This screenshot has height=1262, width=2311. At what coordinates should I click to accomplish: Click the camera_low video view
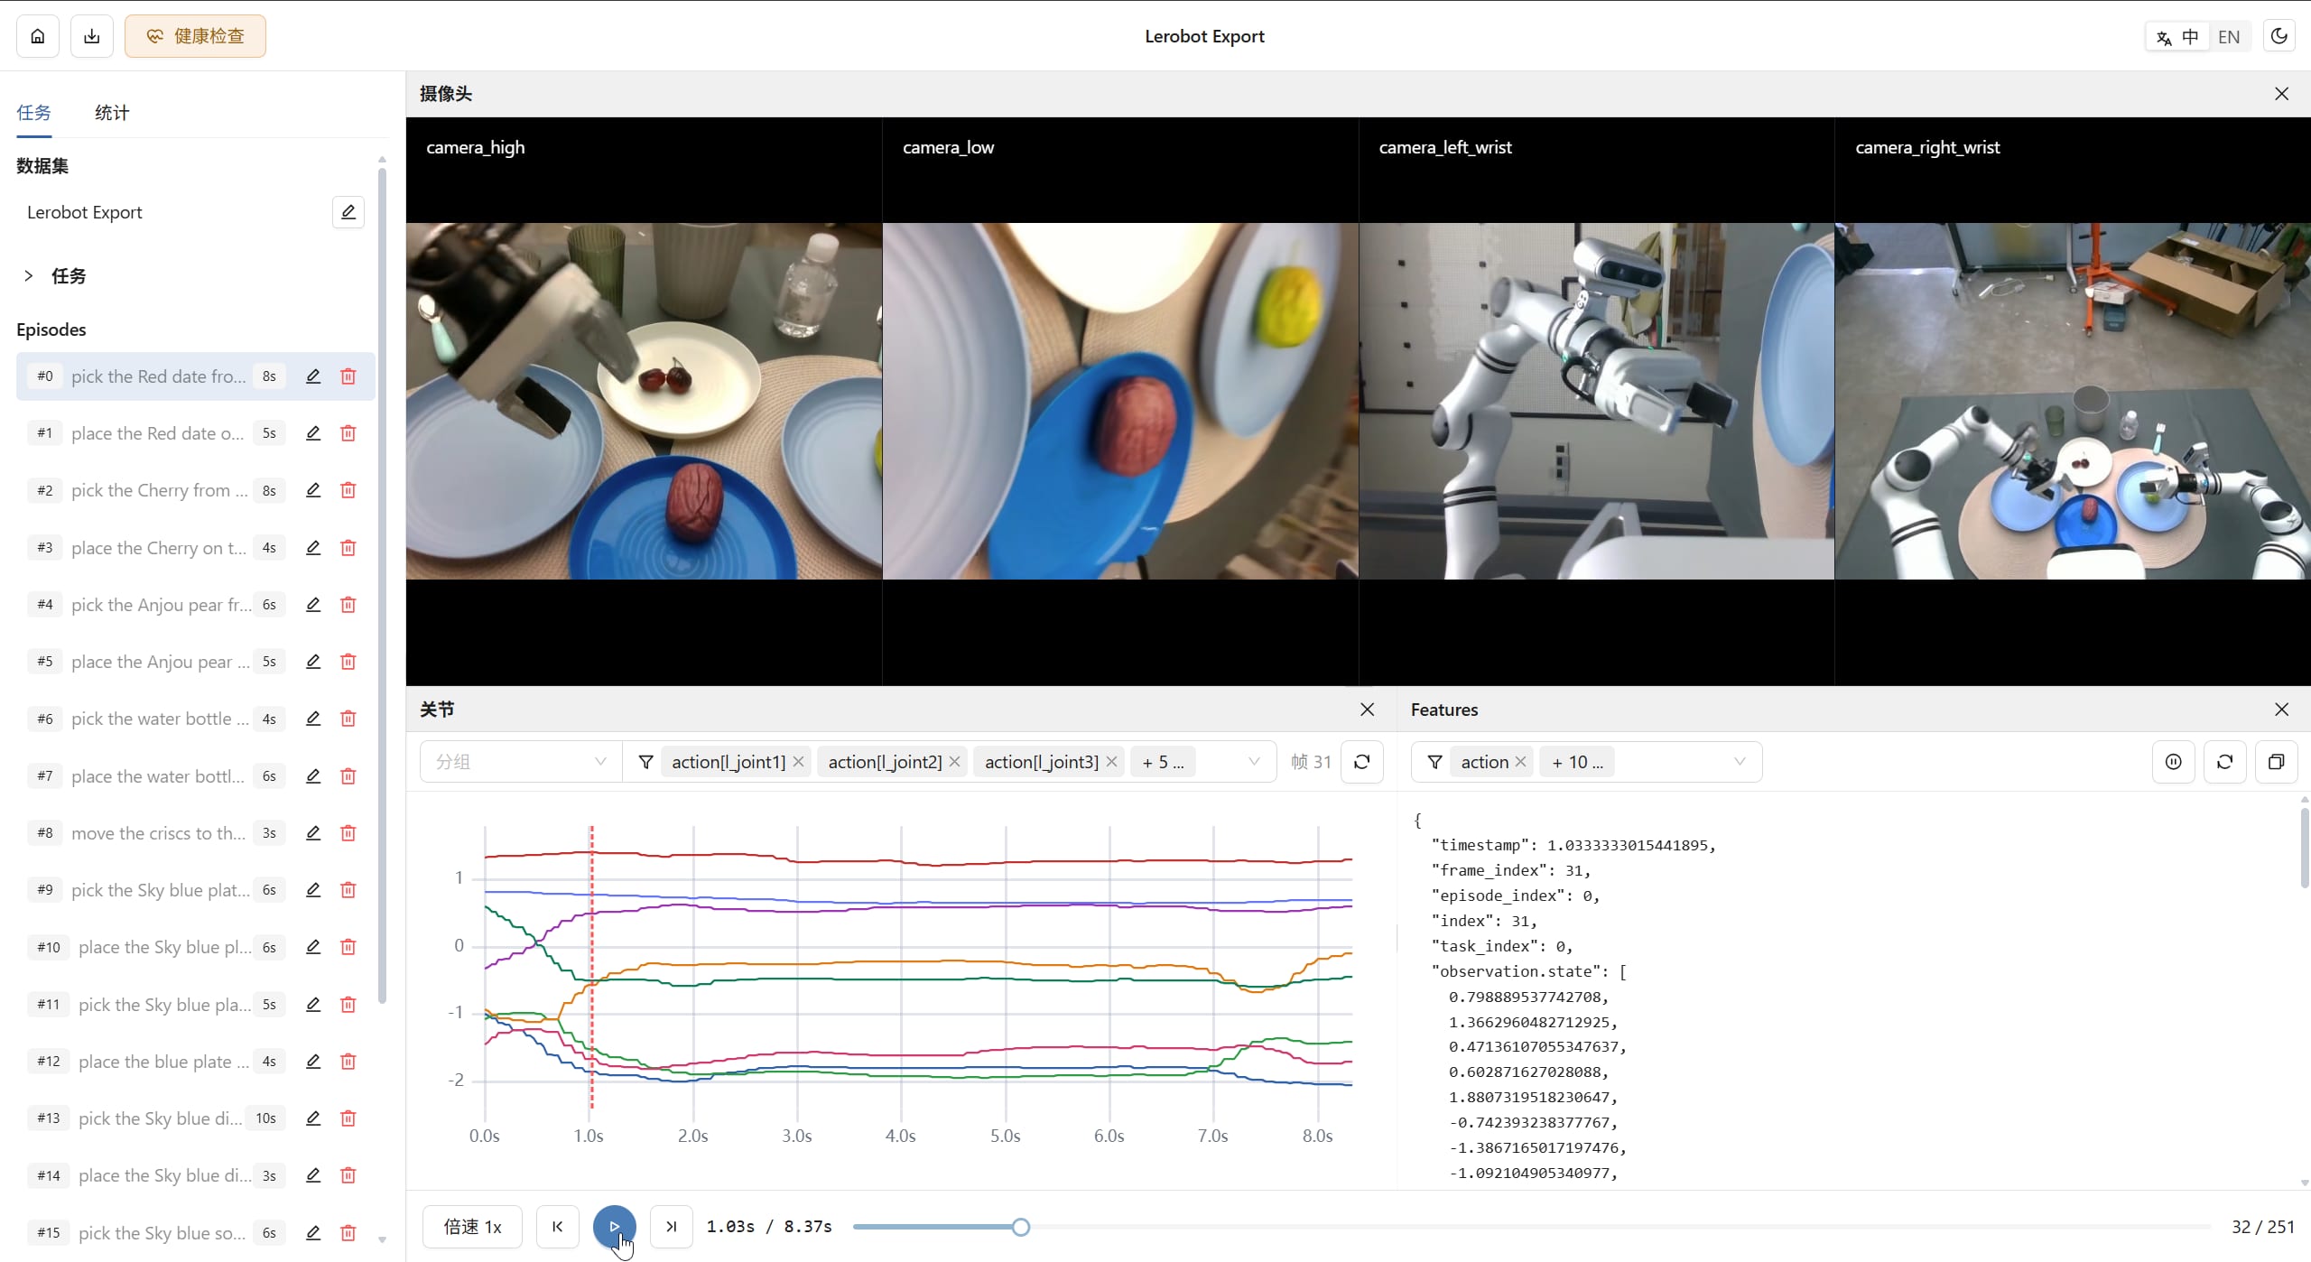pos(1120,401)
